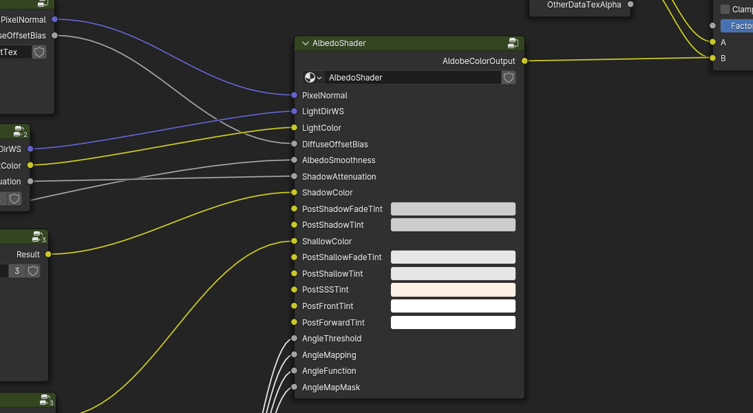Open the PostShallowTint color swatch
This screenshot has width=753, height=413.
pos(453,274)
